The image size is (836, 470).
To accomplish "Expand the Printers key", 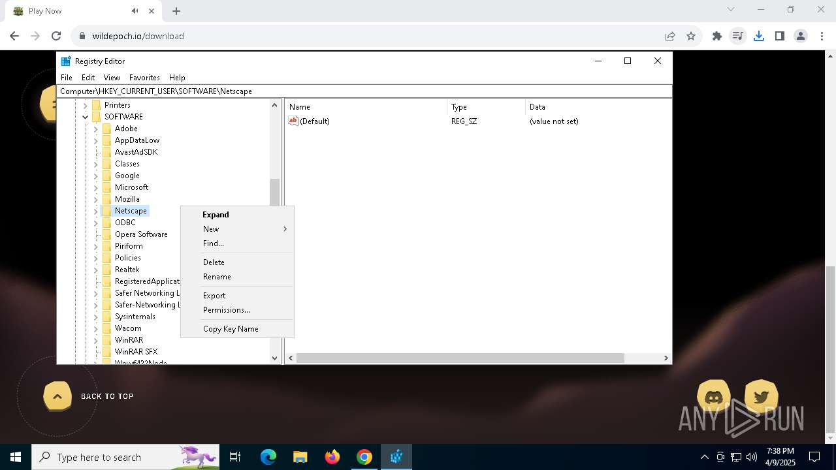I will pos(86,105).
